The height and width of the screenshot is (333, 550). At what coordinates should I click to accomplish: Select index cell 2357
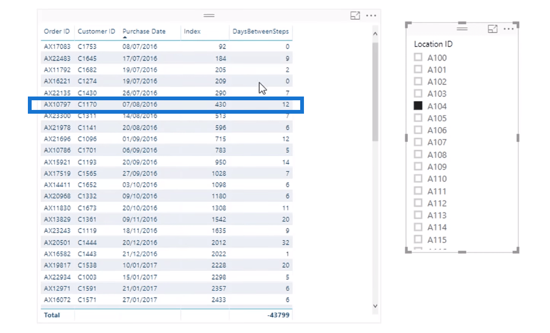click(219, 288)
